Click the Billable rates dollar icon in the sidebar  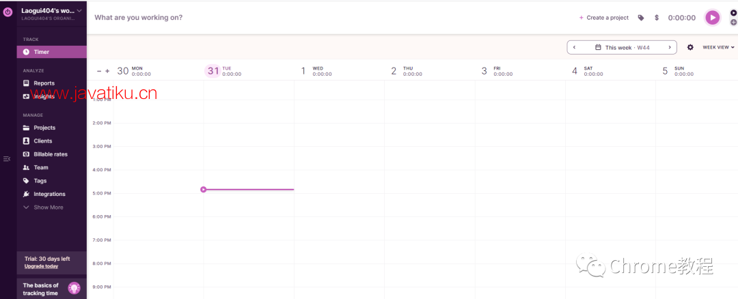tap(27, 154)
